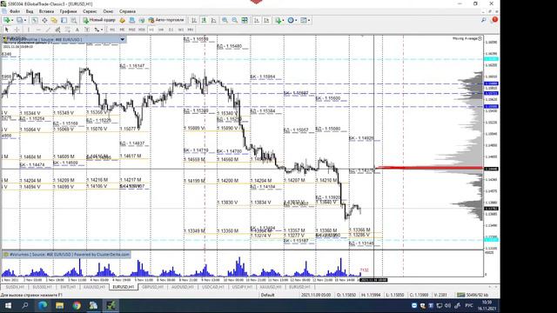
Task: Switch to USDJPY,H1 chart tab
Action: 242,287
